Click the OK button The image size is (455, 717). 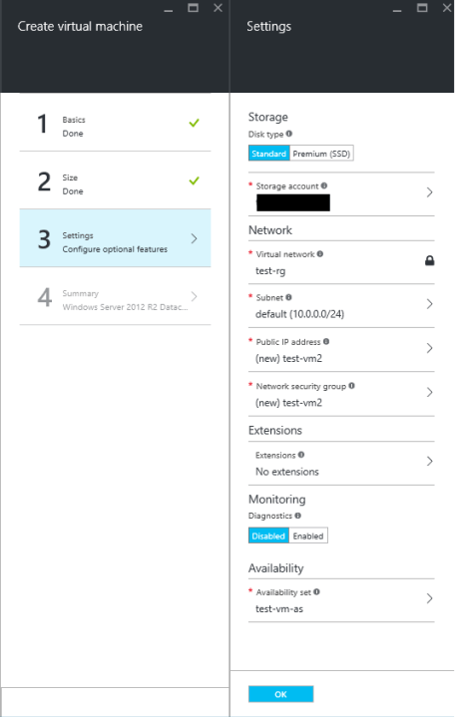coord(281,694)
